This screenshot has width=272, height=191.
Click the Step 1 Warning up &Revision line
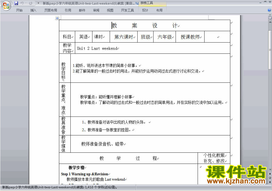point(85,174)
